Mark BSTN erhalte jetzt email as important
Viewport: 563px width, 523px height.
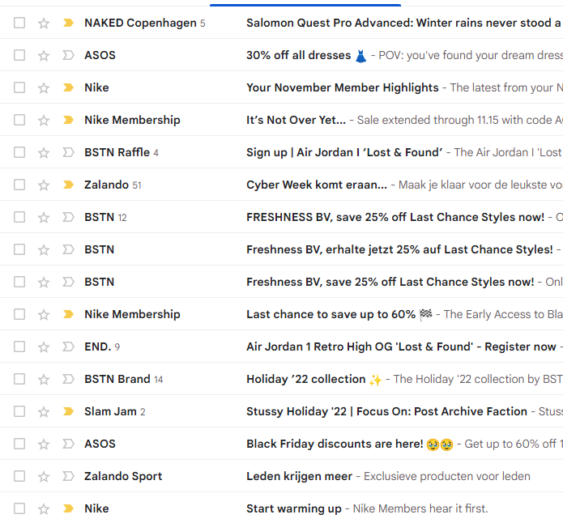68,249
